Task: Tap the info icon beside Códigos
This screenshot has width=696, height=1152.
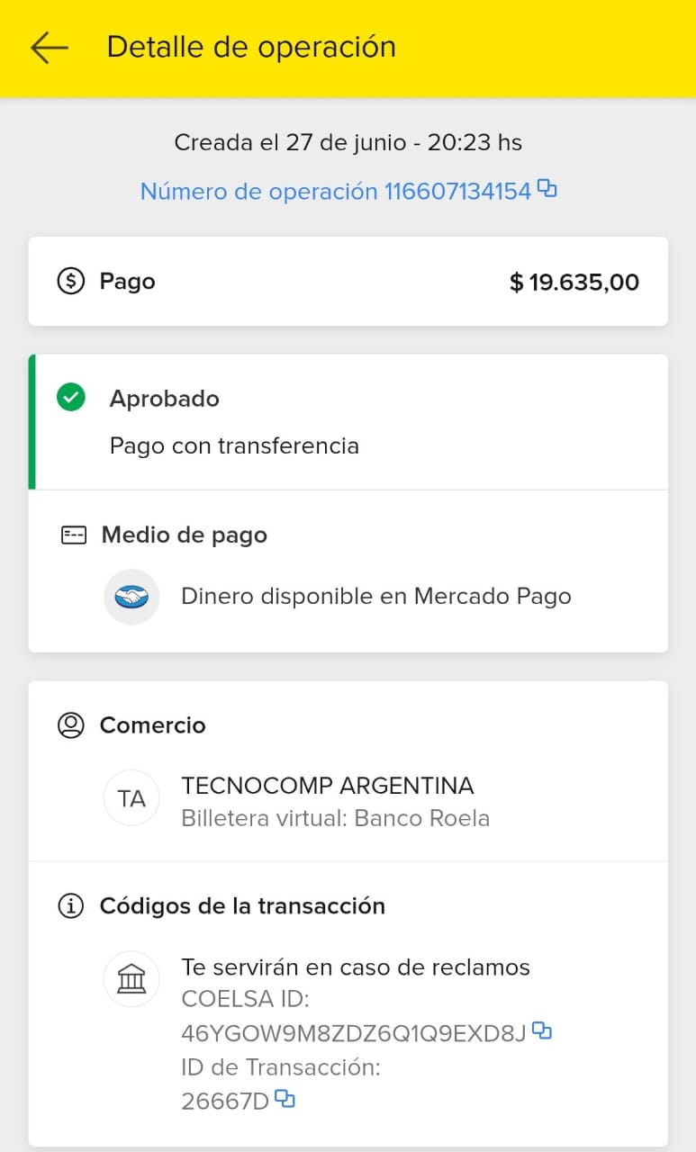Action: tap(70, 906)
